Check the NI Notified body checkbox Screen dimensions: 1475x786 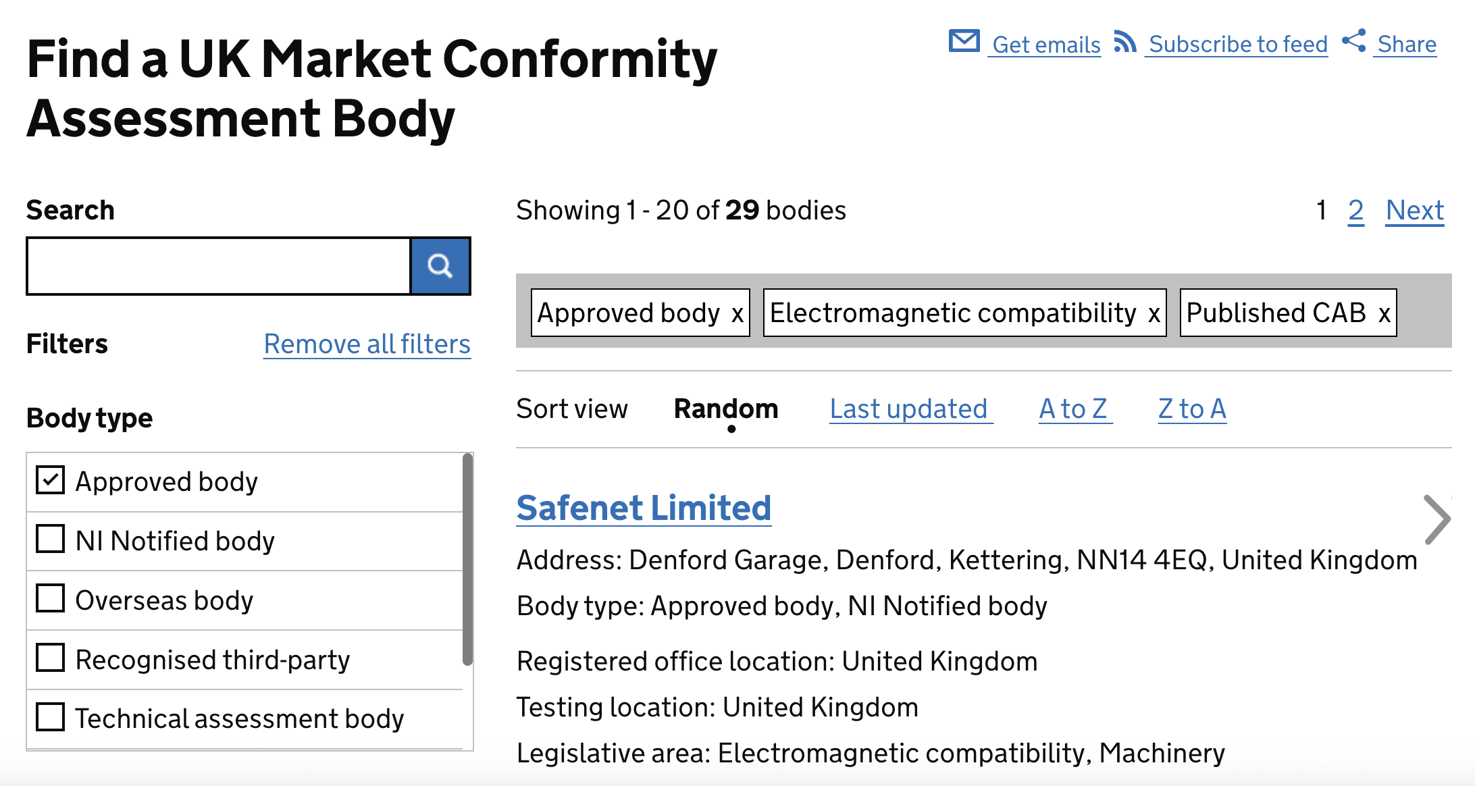[x=51, y=540]
